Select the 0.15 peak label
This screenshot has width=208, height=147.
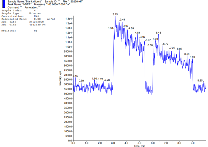75,76
